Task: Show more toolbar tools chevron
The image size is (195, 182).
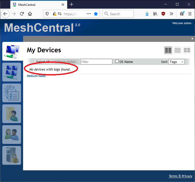Action: point(171,14)
